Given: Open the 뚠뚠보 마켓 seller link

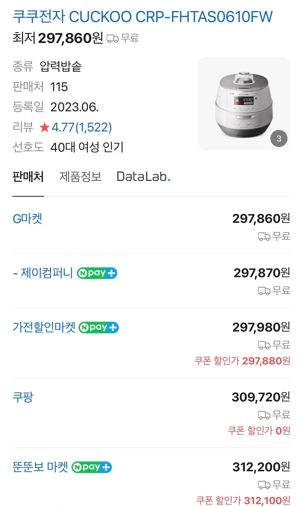Looking at the screenshot, I should point(40,467).
